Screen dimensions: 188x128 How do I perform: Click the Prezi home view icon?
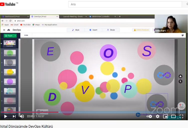[180, 76]
